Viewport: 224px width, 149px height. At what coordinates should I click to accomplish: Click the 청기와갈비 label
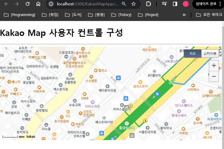[x=62, y=121]
